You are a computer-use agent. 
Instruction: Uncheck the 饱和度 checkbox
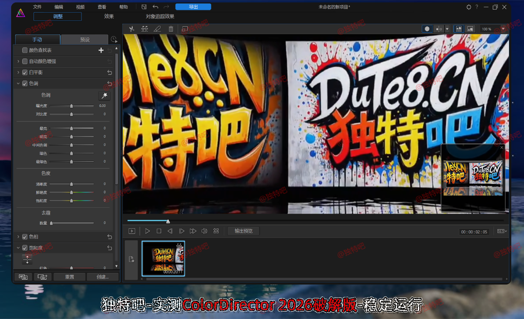(25, 248)
